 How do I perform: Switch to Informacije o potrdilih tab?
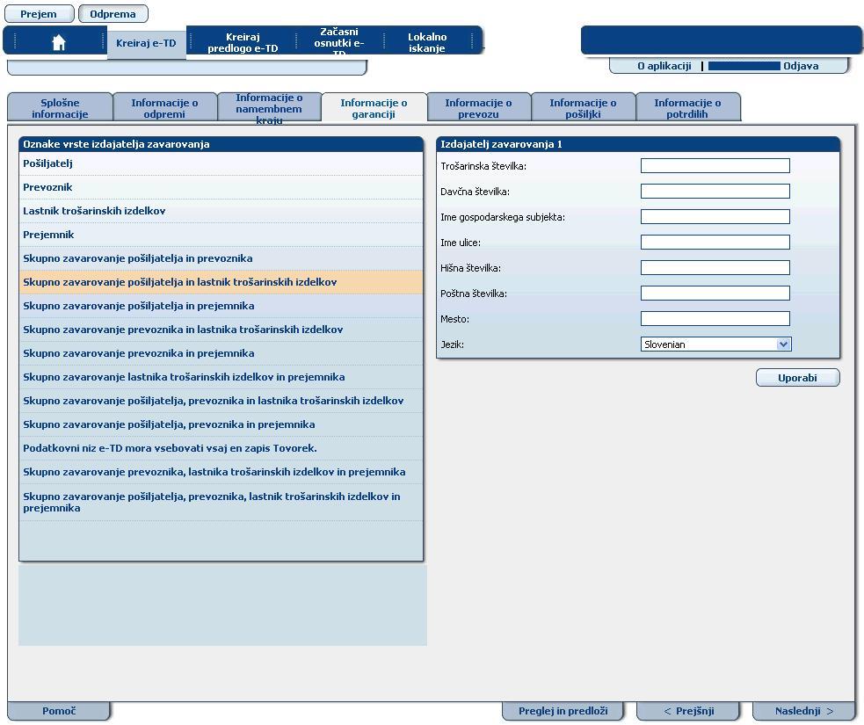click(x=687, y=108)
